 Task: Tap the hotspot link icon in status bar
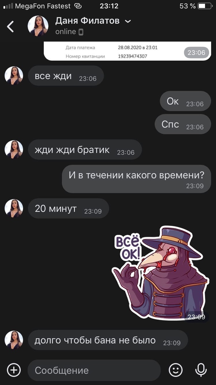(78, 6)
